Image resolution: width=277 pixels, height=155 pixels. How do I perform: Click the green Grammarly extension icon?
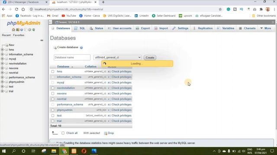[228, 9]
